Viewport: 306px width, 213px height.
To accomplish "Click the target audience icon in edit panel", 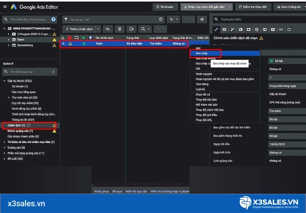I will click(x=257, y=30).
